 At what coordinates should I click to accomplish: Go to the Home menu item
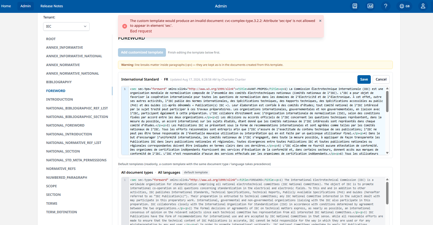point(6,6)
